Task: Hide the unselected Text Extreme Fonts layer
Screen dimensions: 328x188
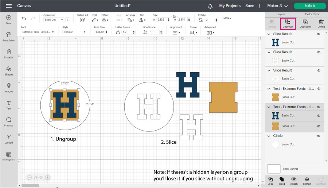Action: coord(319,89)
